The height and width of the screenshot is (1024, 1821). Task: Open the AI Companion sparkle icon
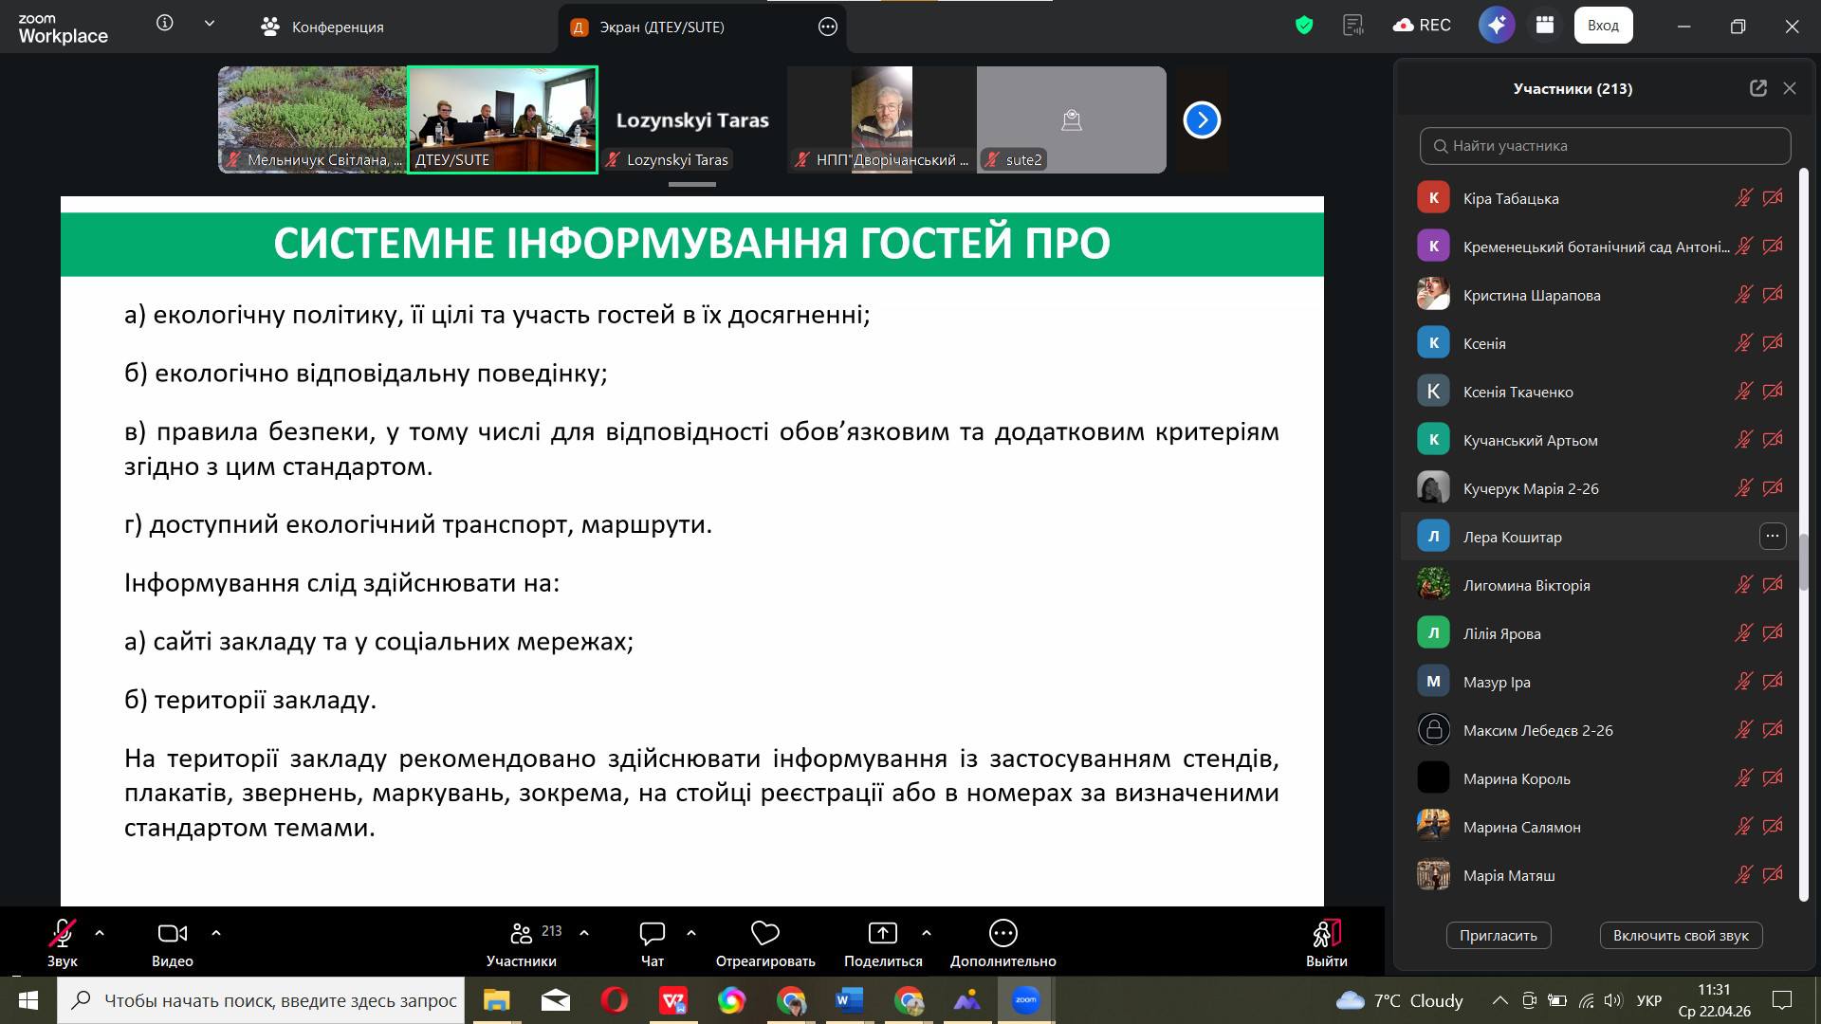tap(1497, 26)
